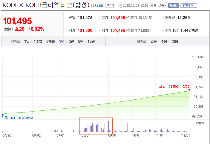
Task: Open the ETF개요 dropdown
Action: click(x=189, y=5)
